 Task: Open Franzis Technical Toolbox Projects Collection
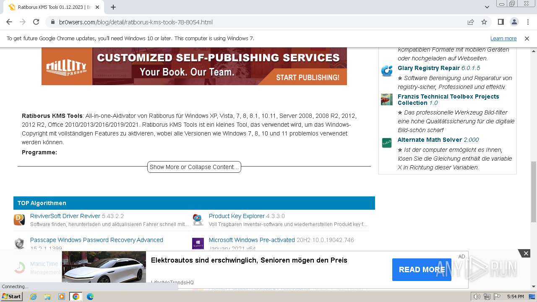pos(448,99)
